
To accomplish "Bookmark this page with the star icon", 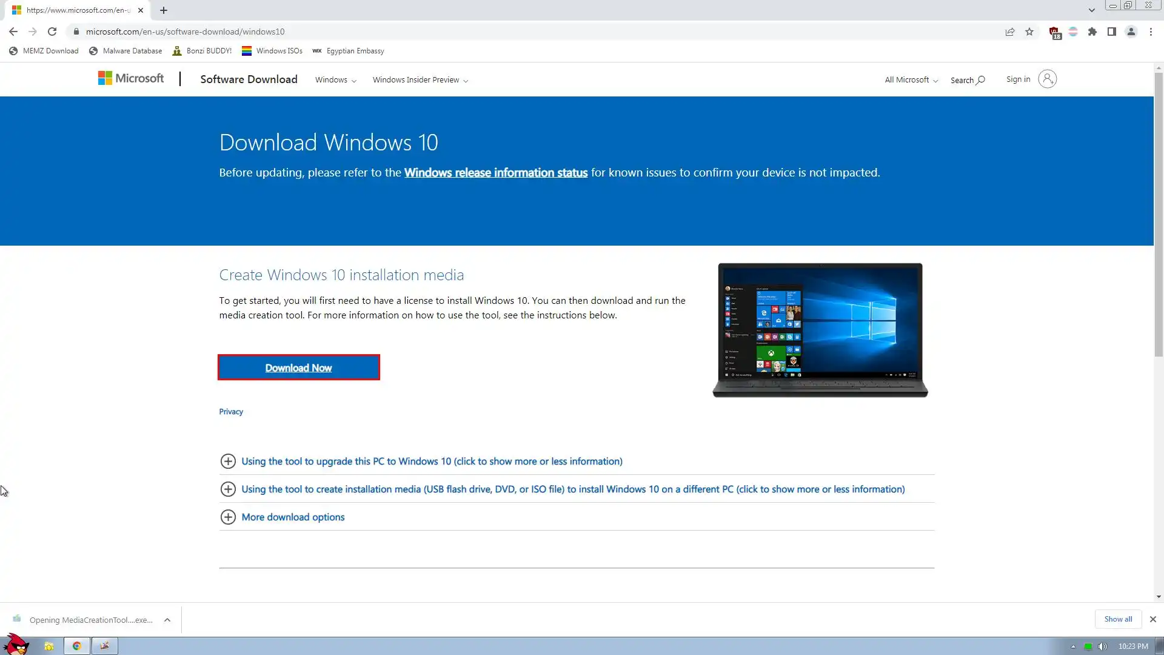I will (1029, 32).
